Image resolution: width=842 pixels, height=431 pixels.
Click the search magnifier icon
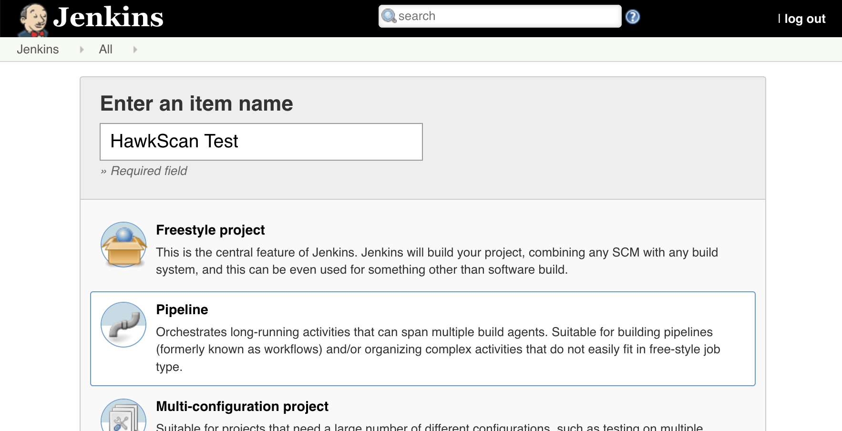[x=390, y=16]
